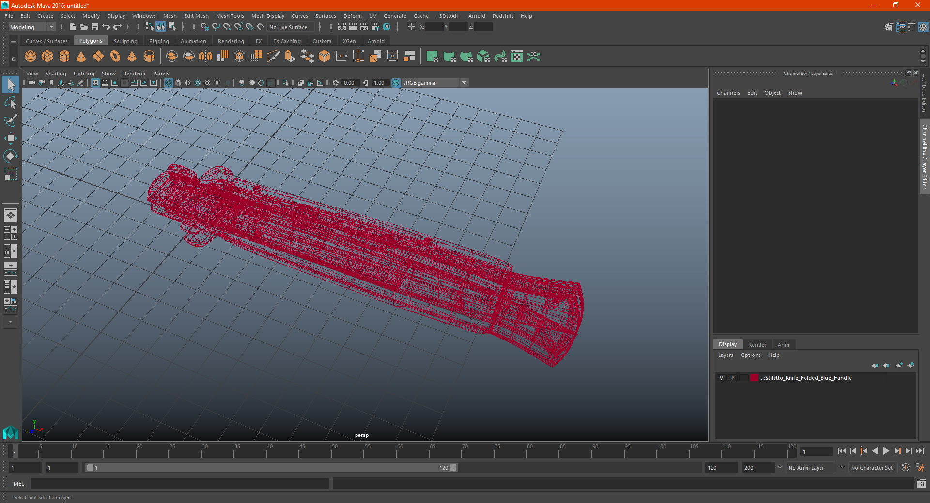Viewport: 930px width, 503px height.
Task: Step to next key
Action: pyautogui.click(x=897, y=451)
